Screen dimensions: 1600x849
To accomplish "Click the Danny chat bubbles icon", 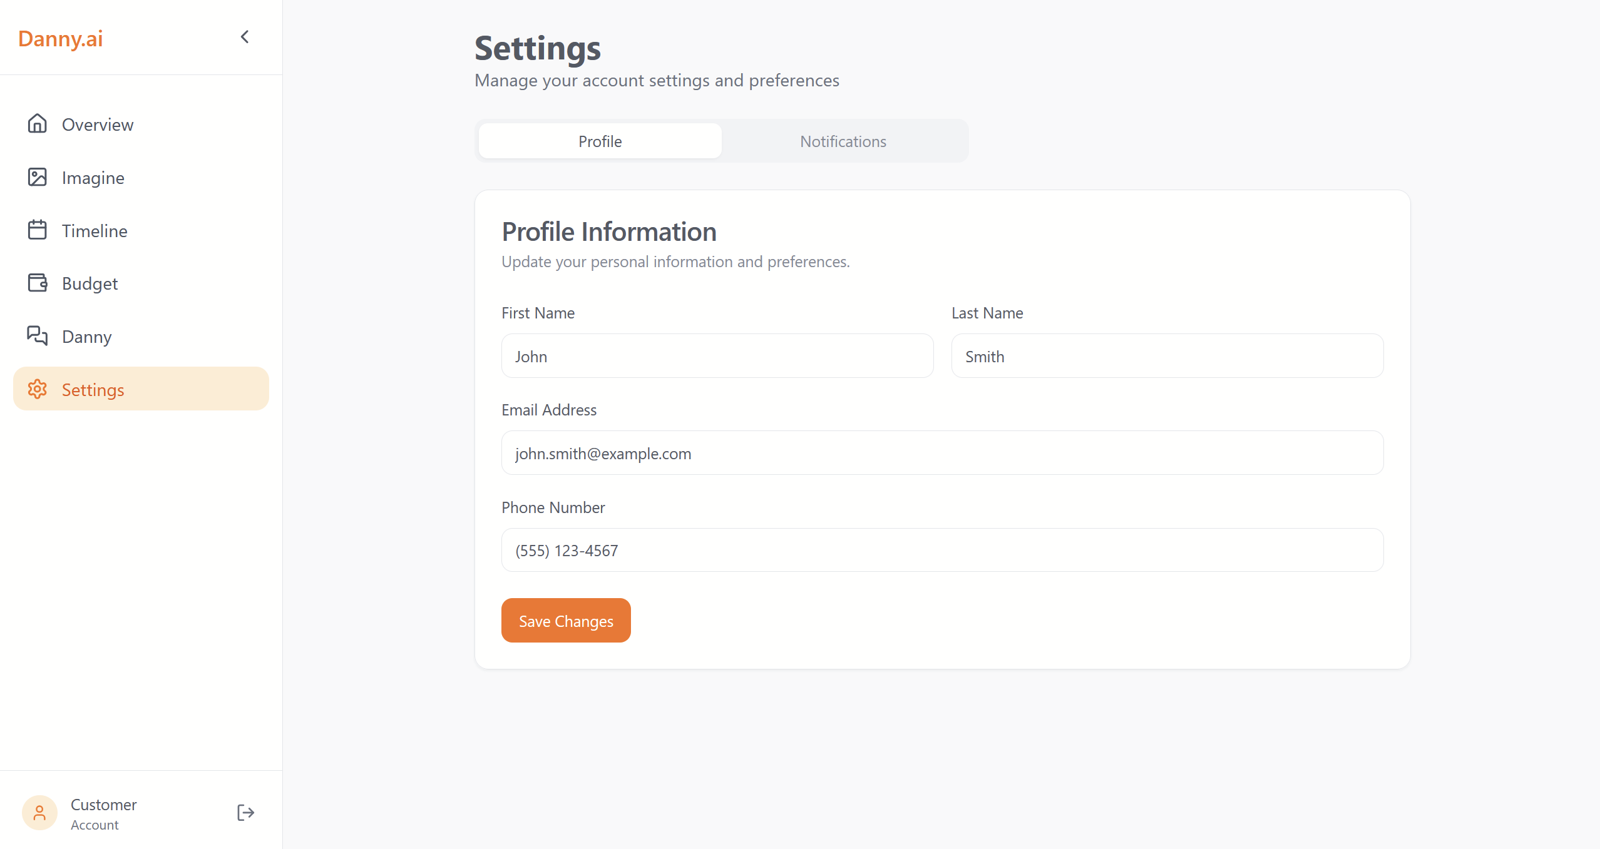I will (38, 336).
